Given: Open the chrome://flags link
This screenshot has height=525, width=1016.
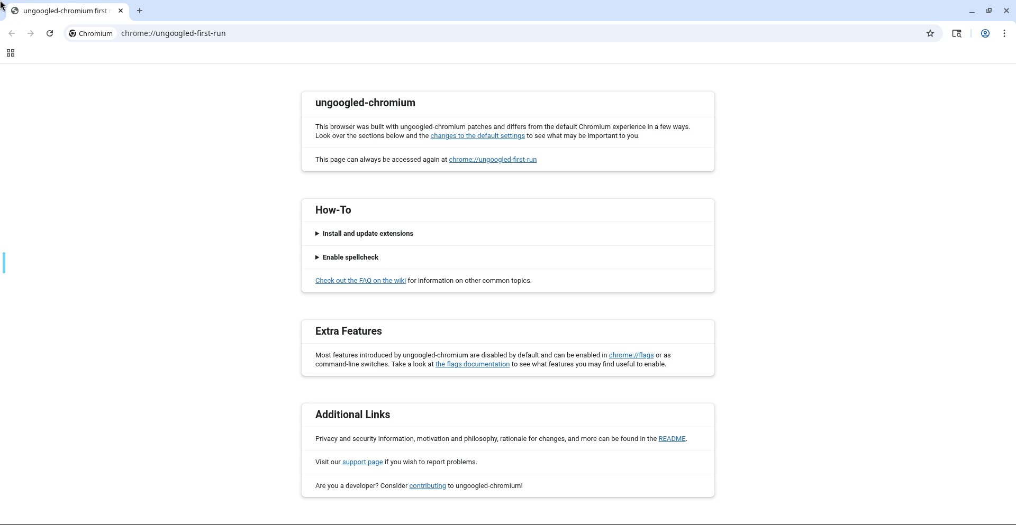Looking at the screenshot, I should pos(631,355).
